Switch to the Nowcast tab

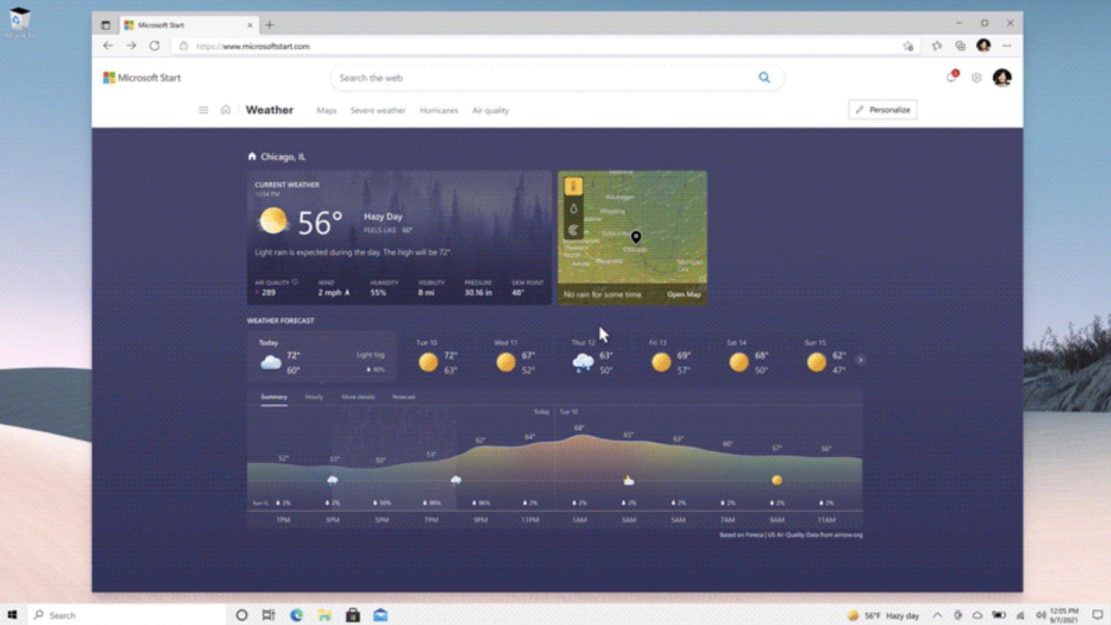click(x=404, y=397)
